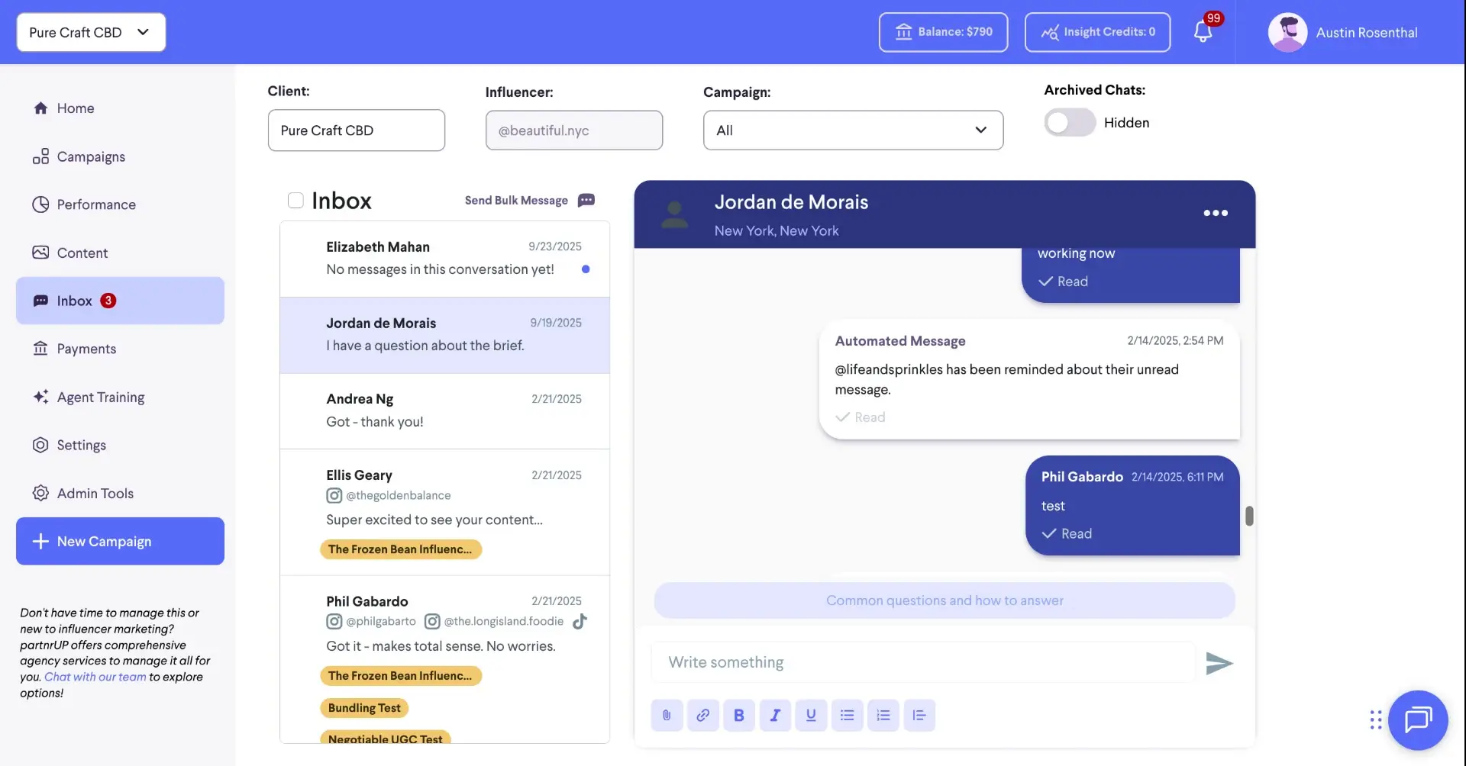Viewport: 1466px width, 766px height.
Task: Create a numbered list in the composer
Action: pos(883,715)
